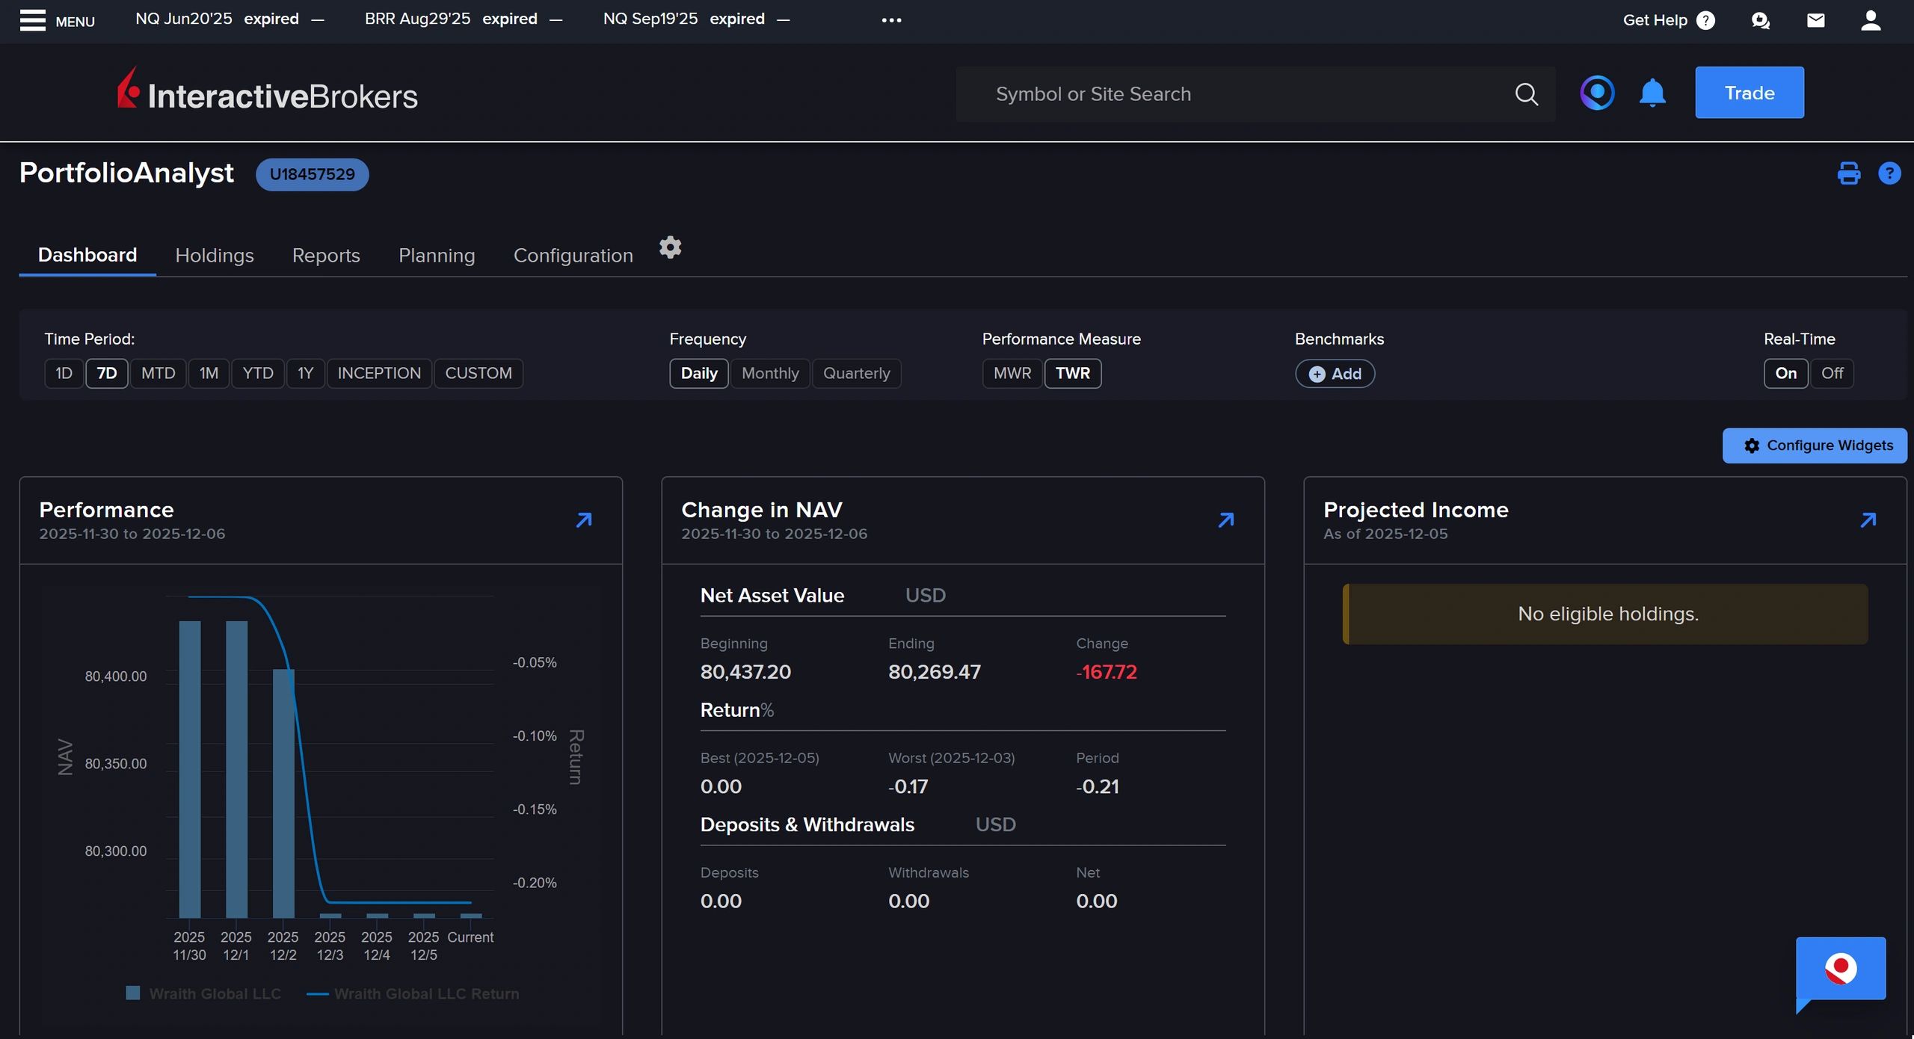Click the PortfolioAnalyst help question-mark icon
This screenshot has height=1039, width=1914.
coord(1889,173)
